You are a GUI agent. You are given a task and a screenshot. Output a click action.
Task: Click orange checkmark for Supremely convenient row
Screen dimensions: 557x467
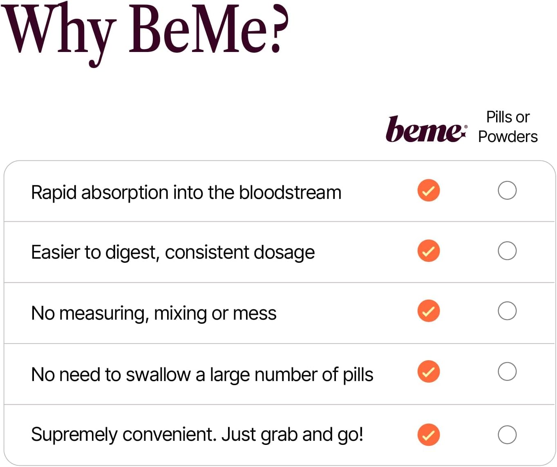(x=428, y=435)
